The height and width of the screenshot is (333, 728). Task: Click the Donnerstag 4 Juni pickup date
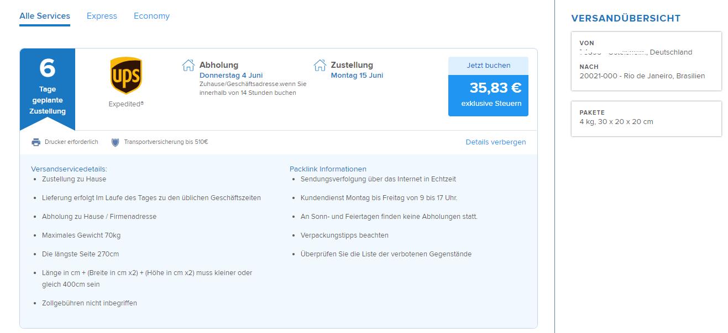tap(231, 76)
